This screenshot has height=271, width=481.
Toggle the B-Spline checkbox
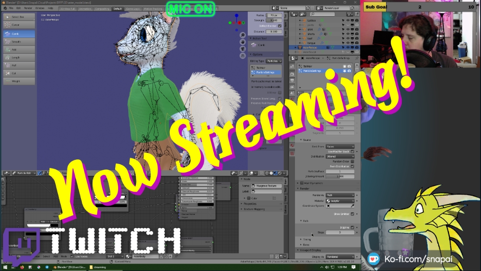352,227
